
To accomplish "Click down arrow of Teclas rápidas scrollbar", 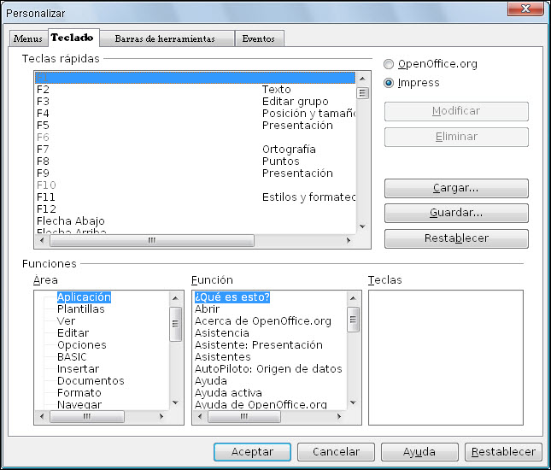I will click(x=363, y=226).
